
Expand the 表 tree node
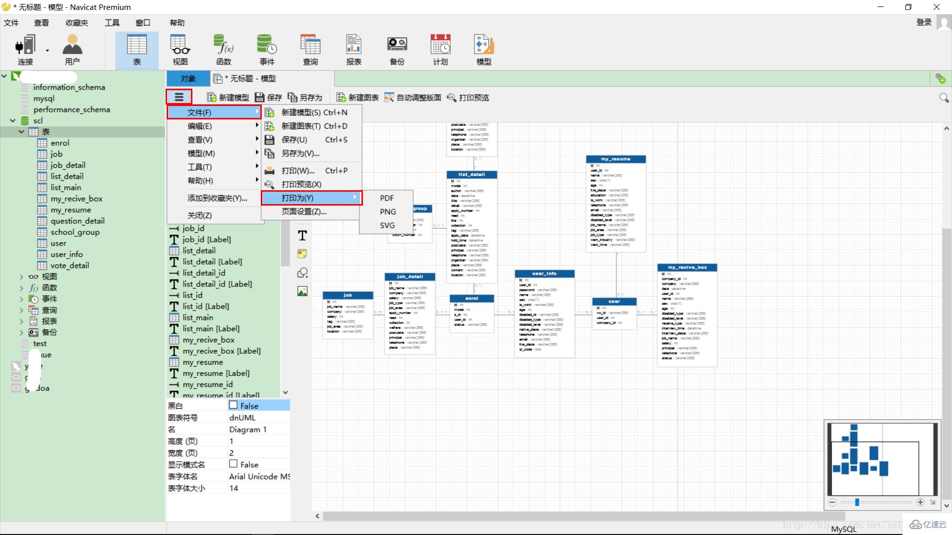click(x=21, y=131)
